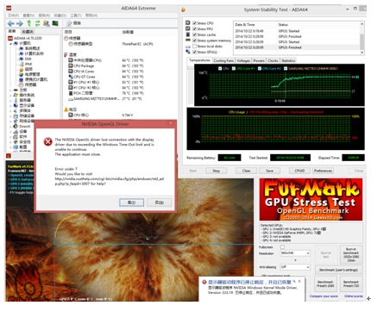This screenshot has height=318, width=371.
Task: Select the IPMI item in AIDA64 tree
Action: coord(25,64)
